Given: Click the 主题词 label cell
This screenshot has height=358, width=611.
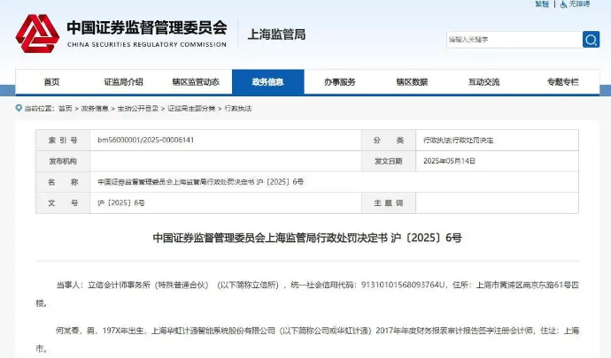Looking at the screenshot, I should coord(389,202).
